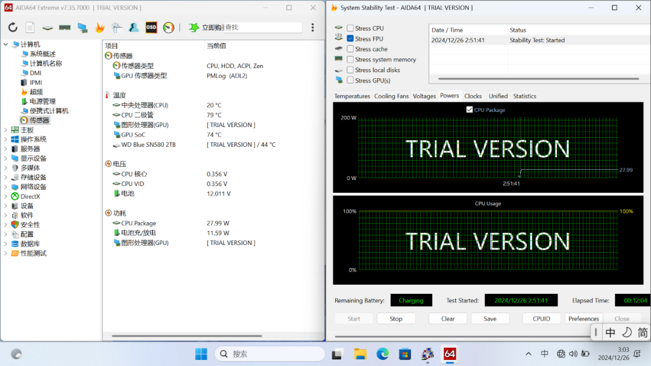Screen dimensions: 651x366
Task: Click the monitor diagnostics toolbar icon
Action: point(82,28)
